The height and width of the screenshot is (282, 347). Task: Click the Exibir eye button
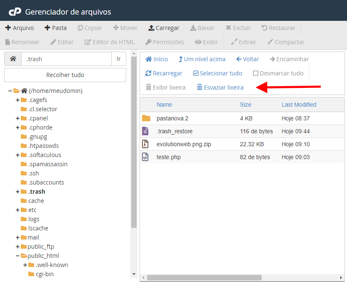(x=207, y=42)
